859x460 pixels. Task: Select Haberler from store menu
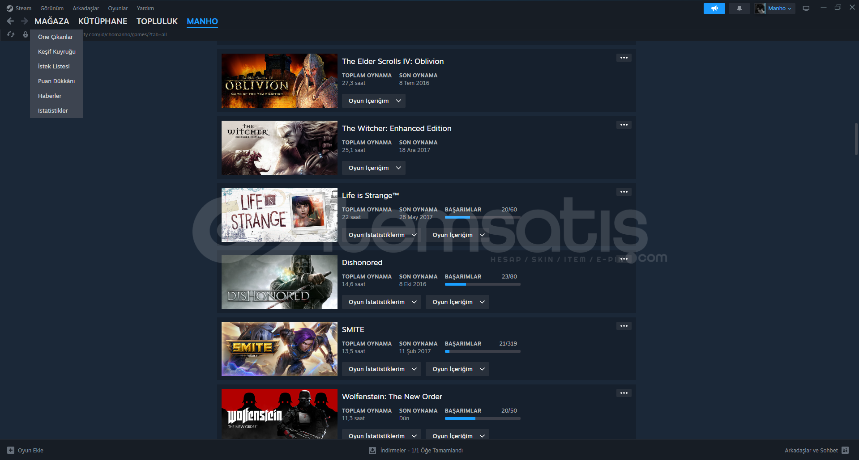coord(56,96)
